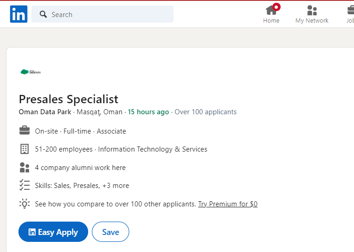
Task: Open 4 company alumni work here
Action: point(80,168)
